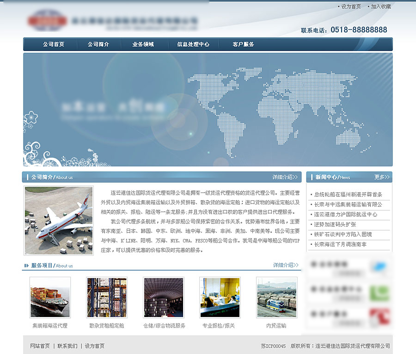Open the 集装箱海运代理 ship thumbnail
This screenshot has height=354, width=416.
[50, 297]
